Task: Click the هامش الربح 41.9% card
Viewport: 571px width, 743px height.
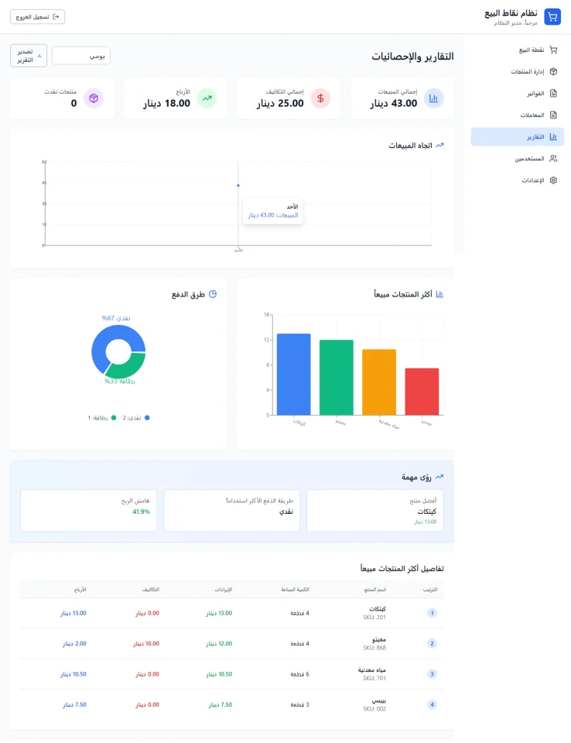Action: tap(89, 511)
